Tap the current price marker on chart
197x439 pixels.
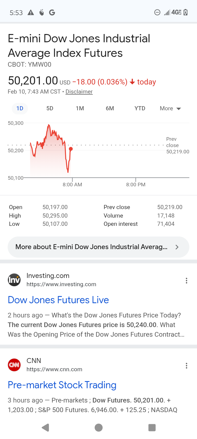click(71, 149)
